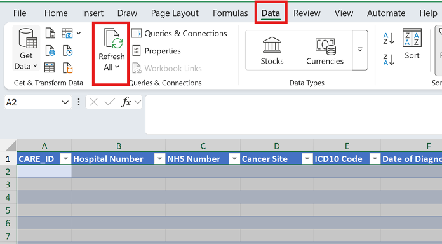The height and width of the screenshot is (244, 442).
Task: Click into the formula bar input area
Action: point(293,114)
